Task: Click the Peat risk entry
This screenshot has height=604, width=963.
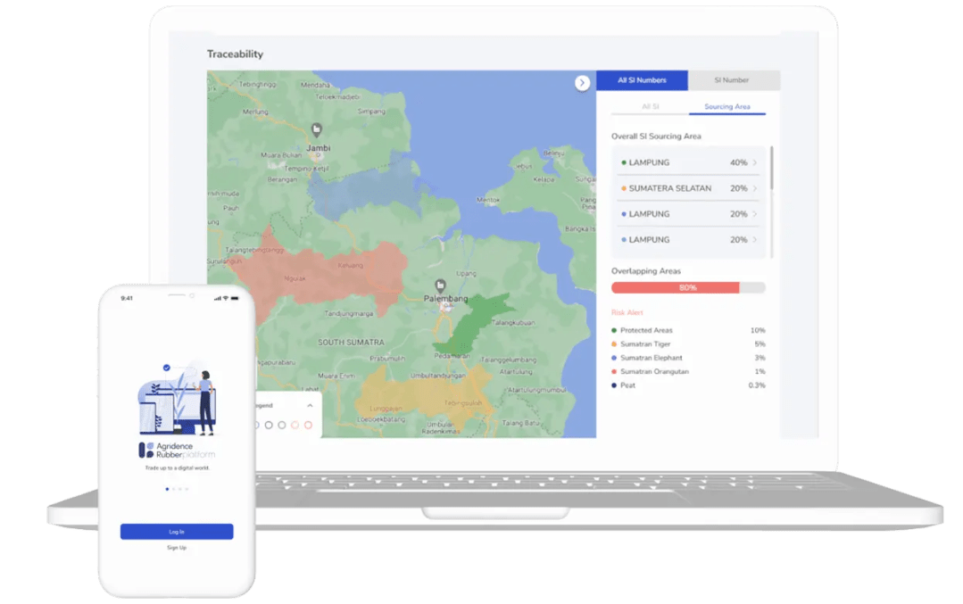Action: coord(688,385)
